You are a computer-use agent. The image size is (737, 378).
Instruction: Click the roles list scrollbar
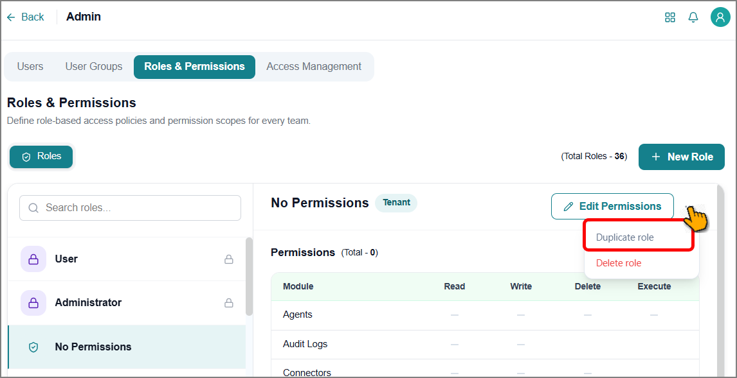coord(249,277)
